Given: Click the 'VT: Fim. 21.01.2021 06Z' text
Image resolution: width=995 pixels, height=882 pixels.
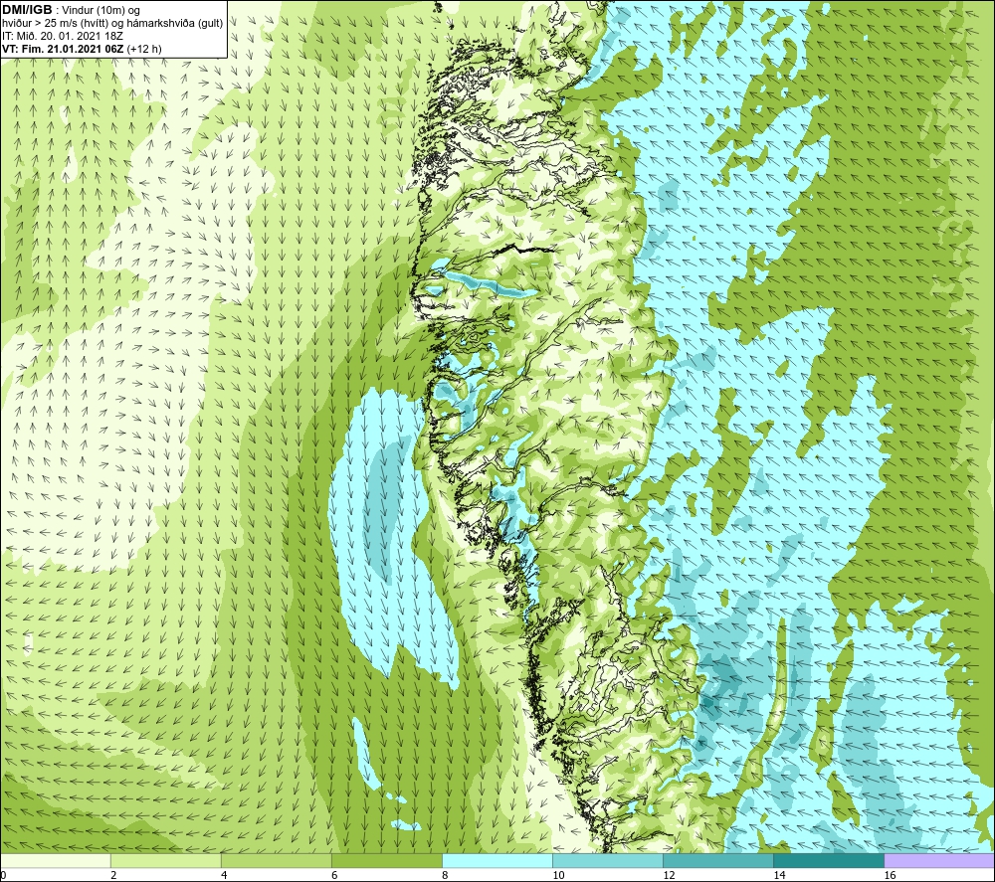Looking at the screenshot, I should (64, 49).
